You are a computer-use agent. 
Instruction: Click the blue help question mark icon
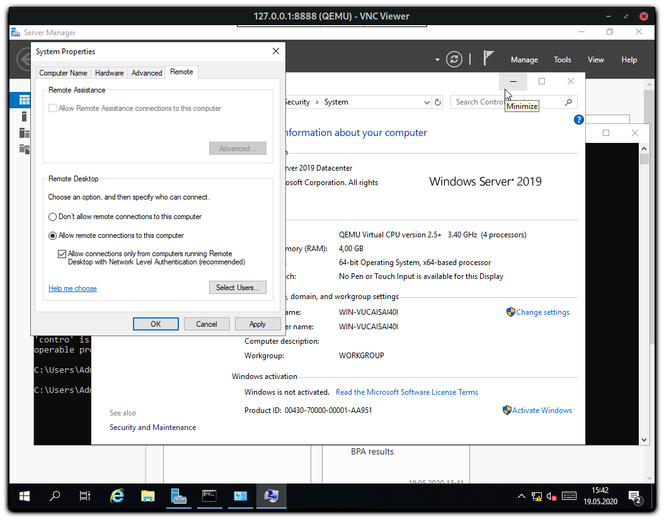point(578,120)
